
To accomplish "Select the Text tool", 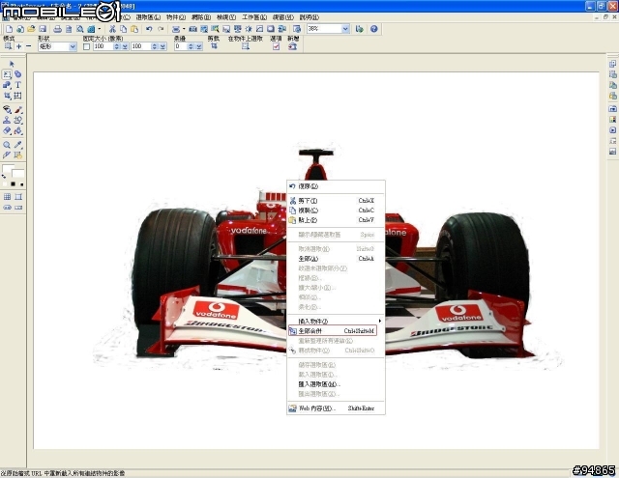I will click(x=17, y=85).
